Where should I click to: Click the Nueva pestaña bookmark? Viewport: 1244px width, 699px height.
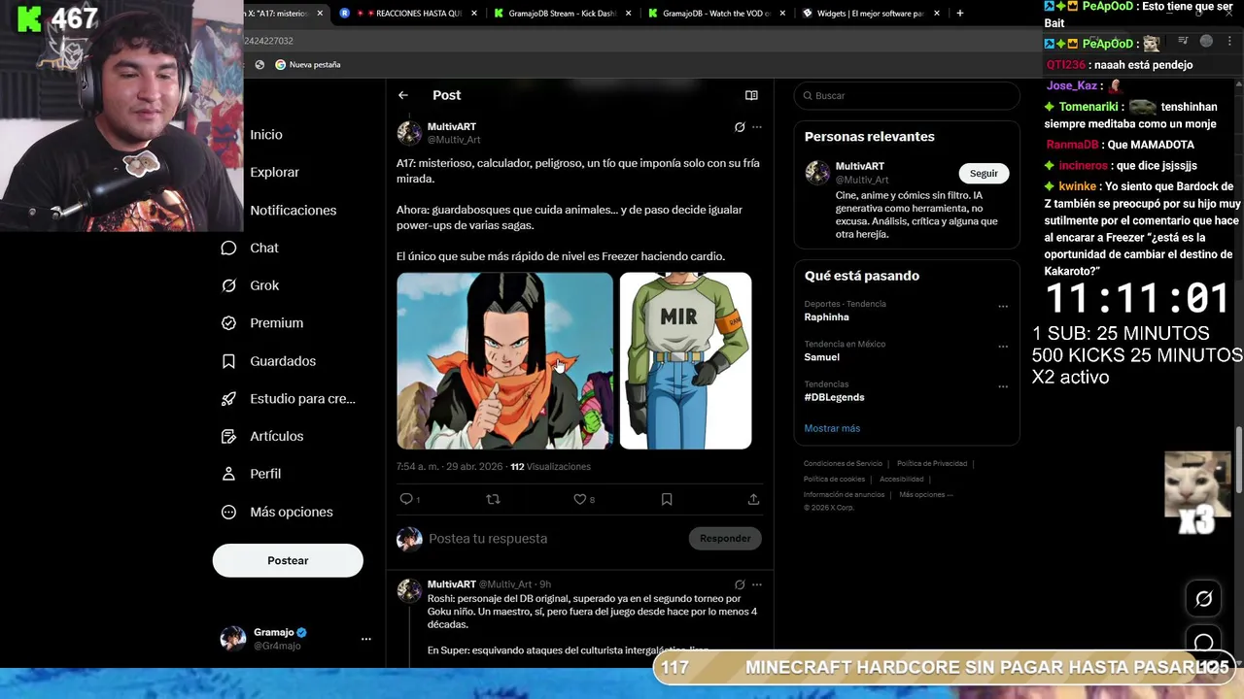(x=307, y=65)
